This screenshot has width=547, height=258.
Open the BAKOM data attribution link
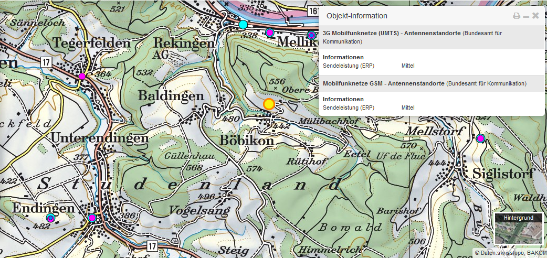pyautogui.click(x=537, y=252)
